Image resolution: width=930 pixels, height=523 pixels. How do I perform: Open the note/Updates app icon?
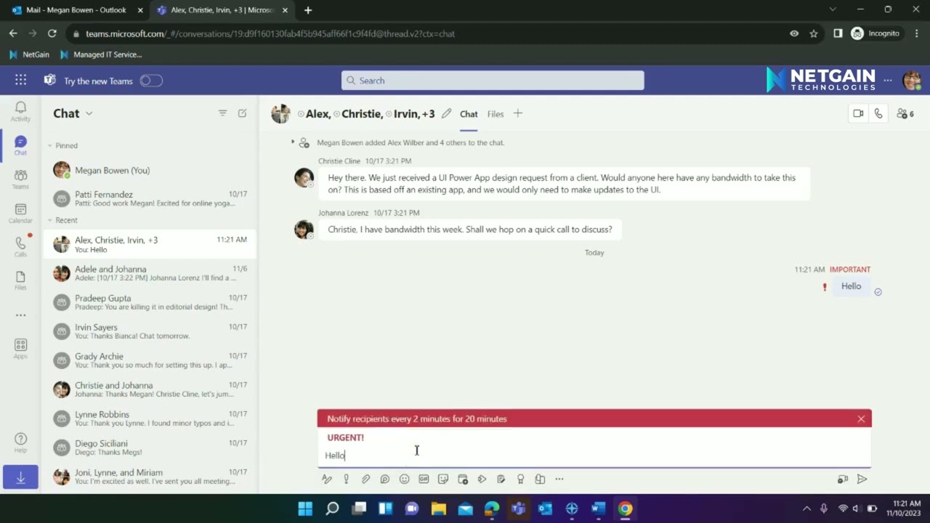click(501, 479)
